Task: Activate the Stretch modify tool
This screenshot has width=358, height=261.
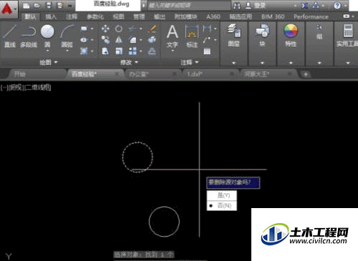Action: point(105,51)
